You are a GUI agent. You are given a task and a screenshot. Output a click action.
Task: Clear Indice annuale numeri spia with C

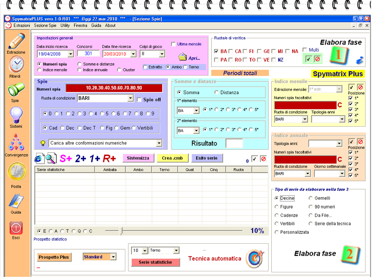340,159
